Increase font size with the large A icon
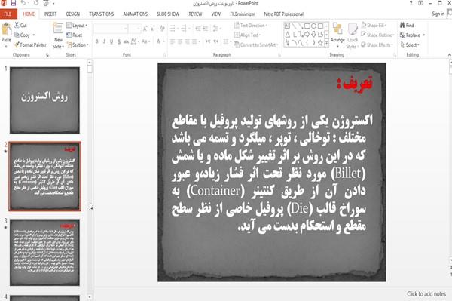Image resolution: width=452 pixels, height=301 pixels. click(x=145, y=29)
